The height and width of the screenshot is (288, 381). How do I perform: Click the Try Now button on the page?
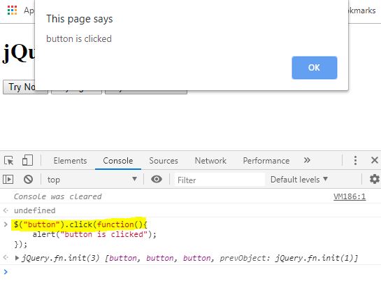19,87
